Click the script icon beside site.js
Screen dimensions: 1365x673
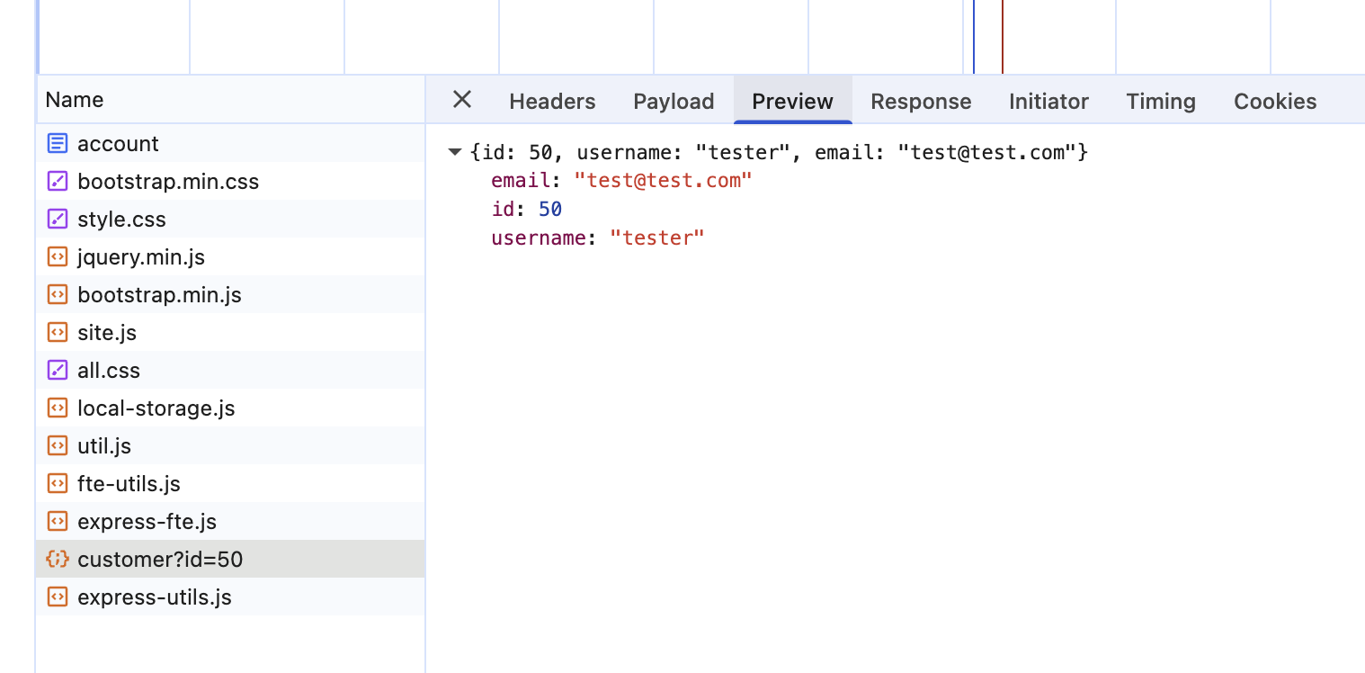(57, 332)
